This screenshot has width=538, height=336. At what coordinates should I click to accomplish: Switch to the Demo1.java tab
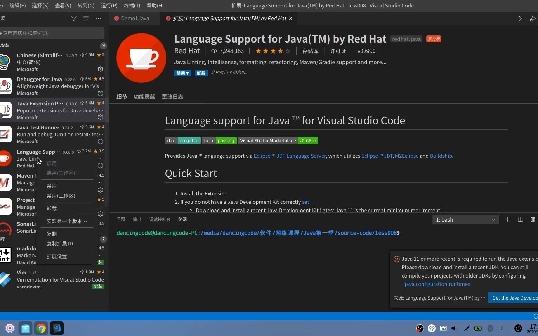(x=135, y=18)
